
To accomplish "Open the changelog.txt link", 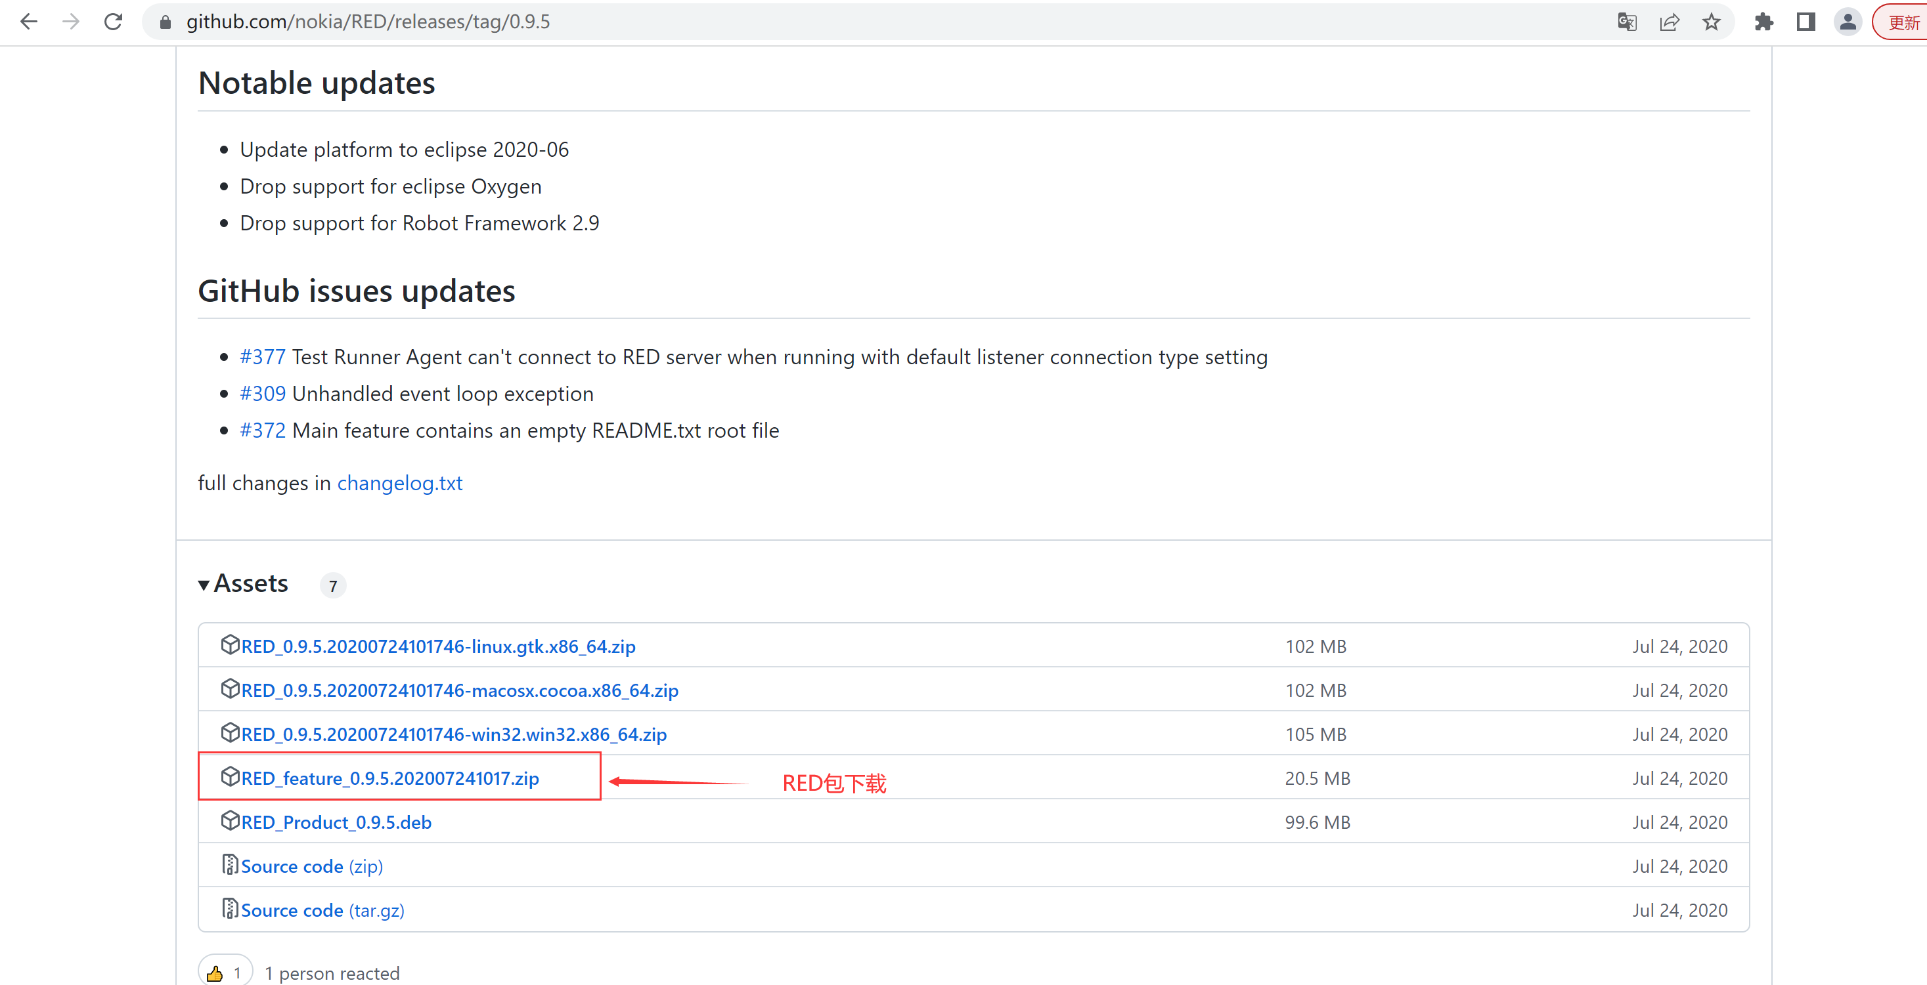I will pyautogui.click(x=399, y=483).
